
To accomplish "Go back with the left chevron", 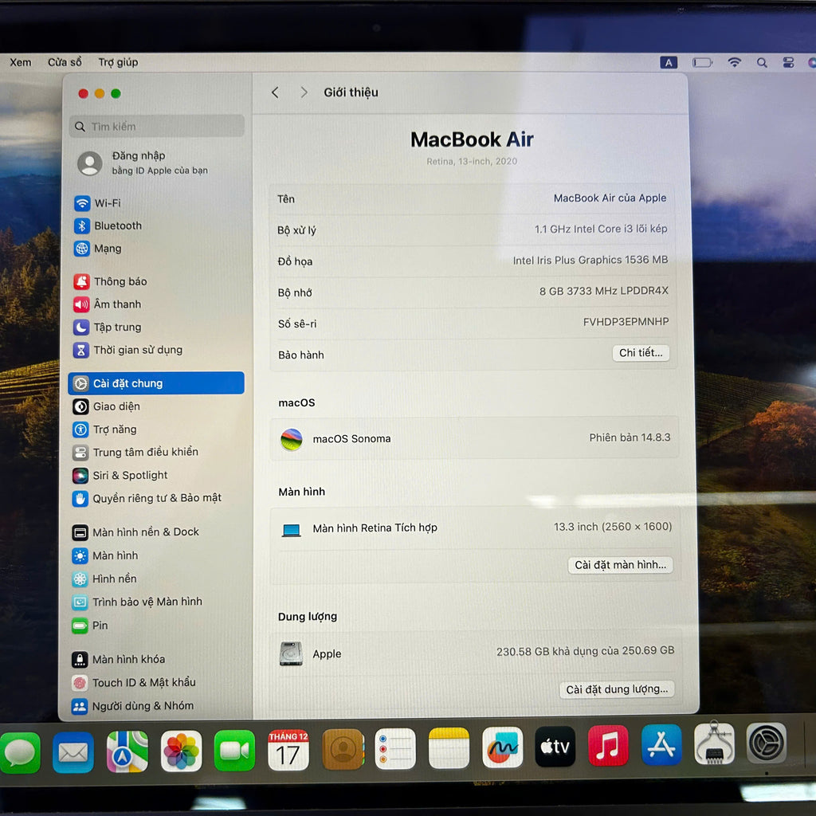I will 275,92.
